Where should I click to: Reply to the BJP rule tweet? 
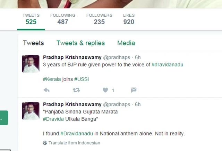pos(46,90)
